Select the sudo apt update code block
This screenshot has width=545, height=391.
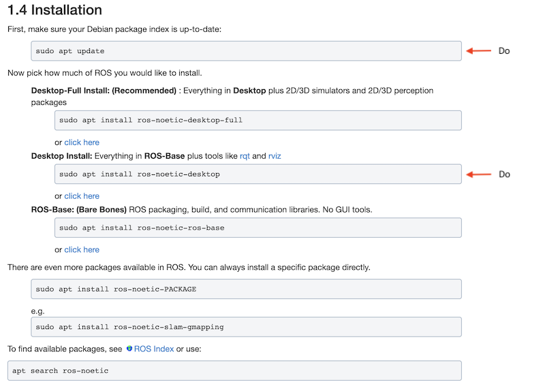click(x=246, y=51)
